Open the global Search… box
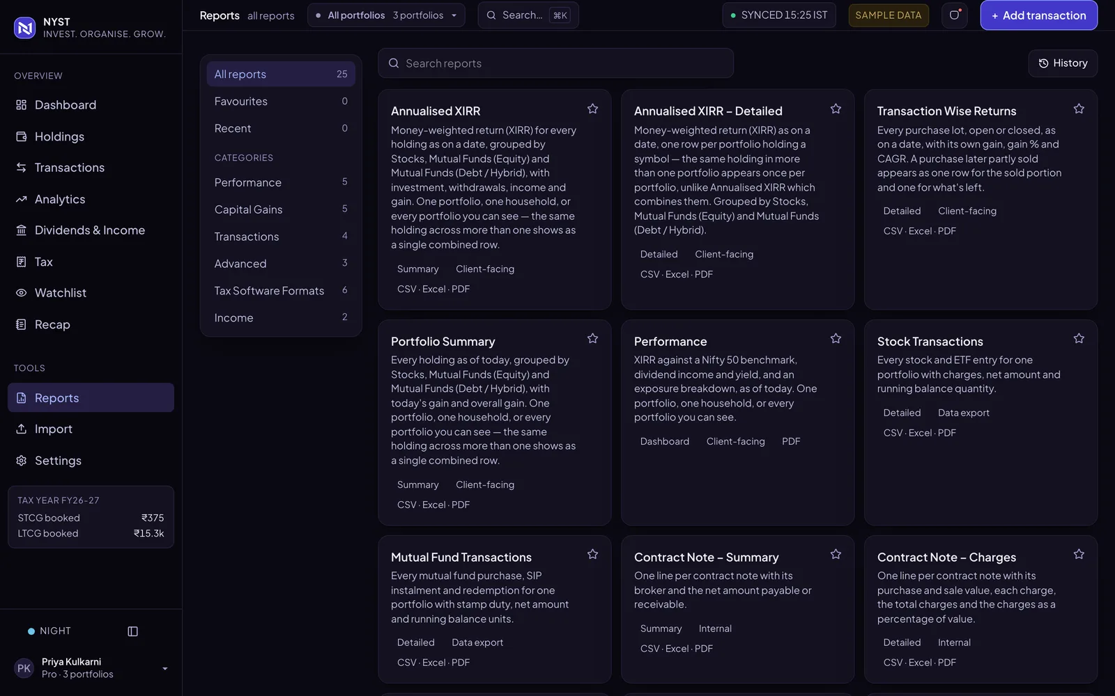This screenshot has height=696, width=1115. pyautogui.click(x=528, y=15)
